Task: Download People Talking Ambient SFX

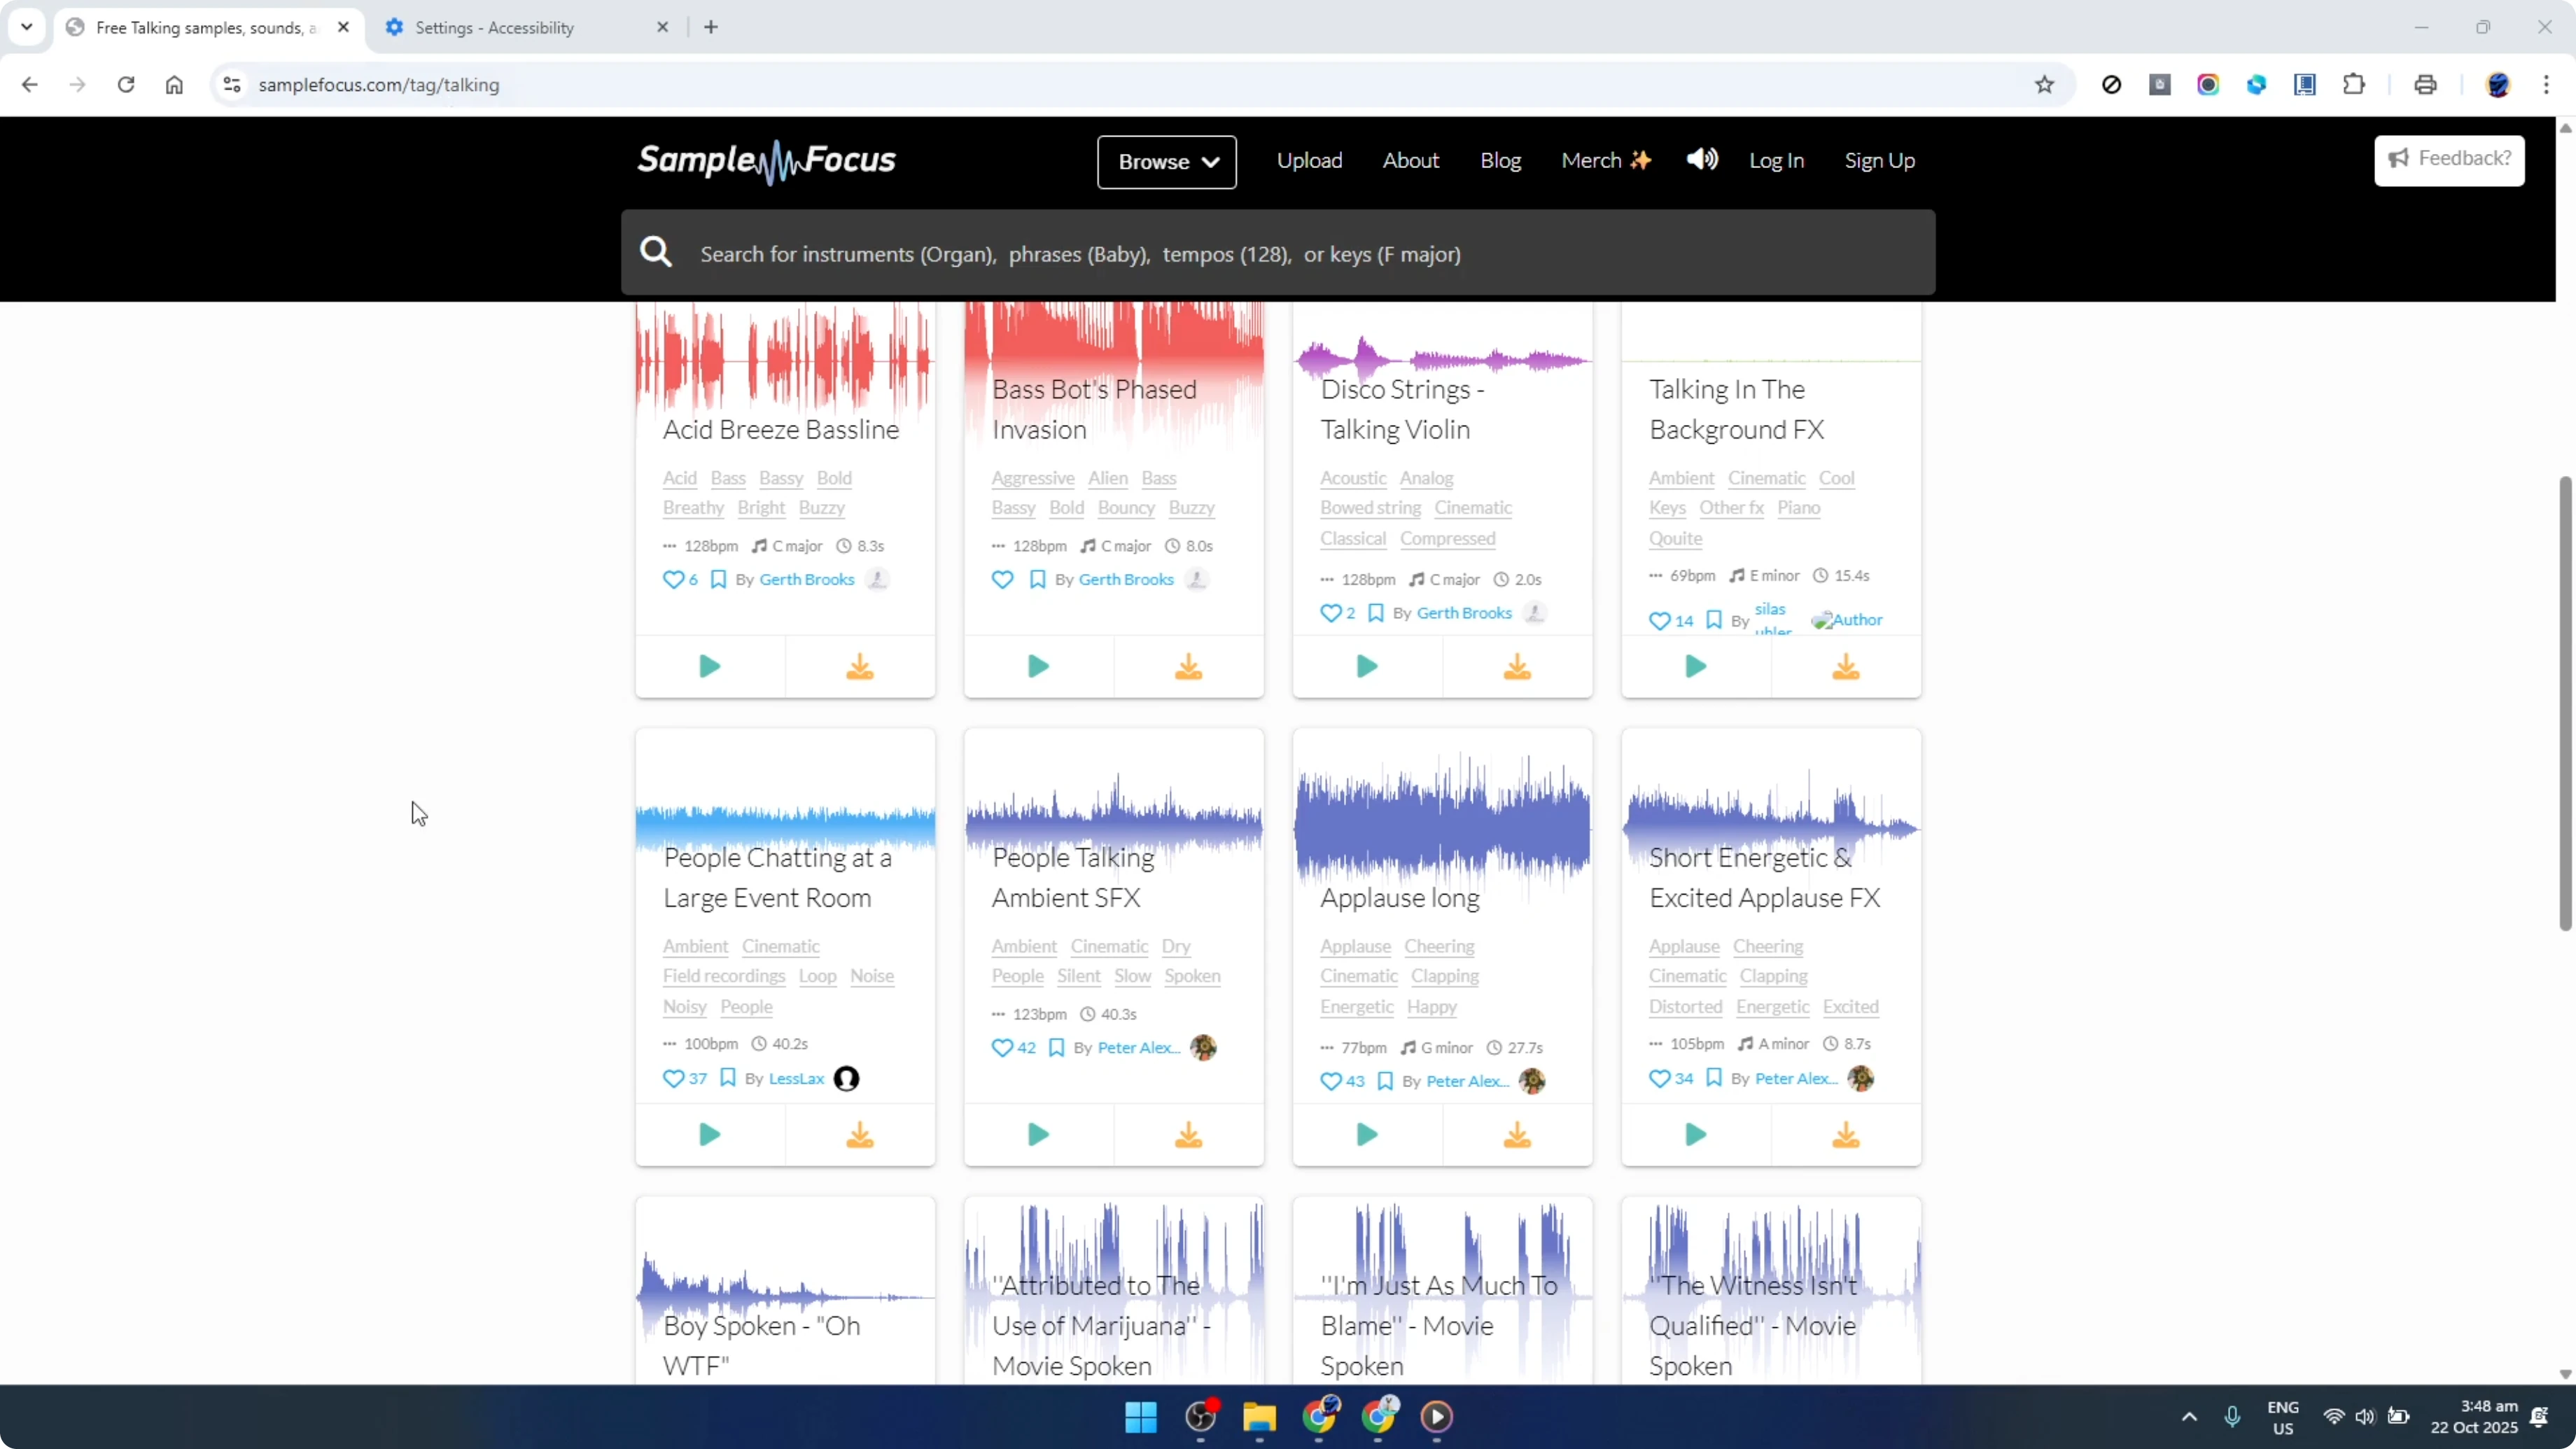Action: (x=1188, y=1134)
